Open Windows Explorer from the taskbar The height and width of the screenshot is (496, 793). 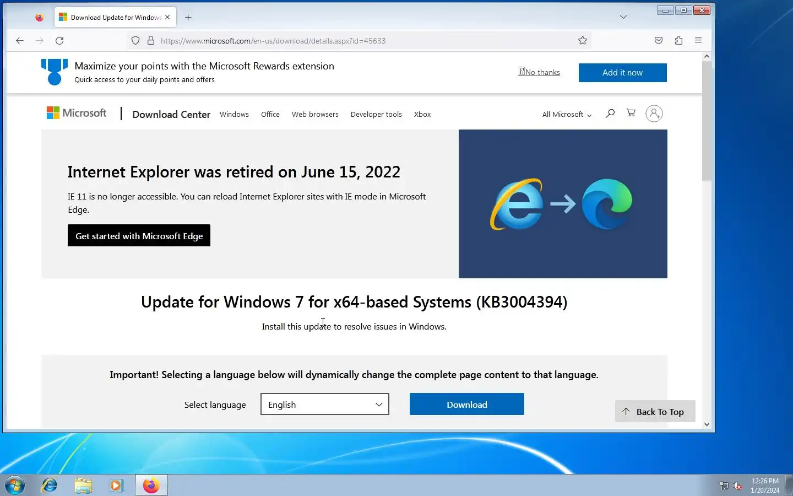[83, 486]
